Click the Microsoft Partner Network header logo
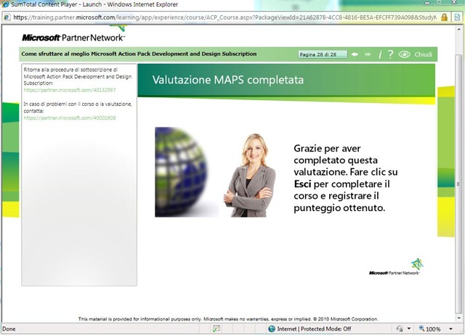 73,38
